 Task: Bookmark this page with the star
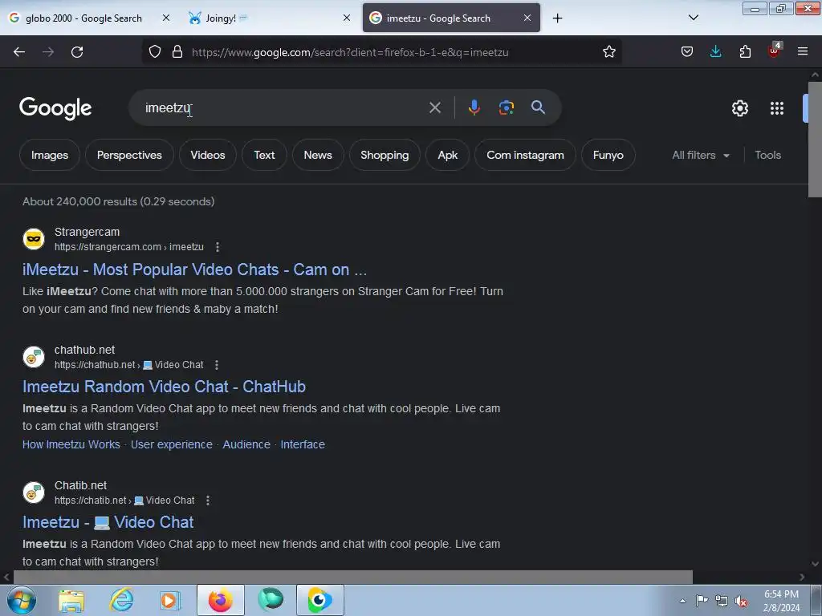(x=608, y=52)
